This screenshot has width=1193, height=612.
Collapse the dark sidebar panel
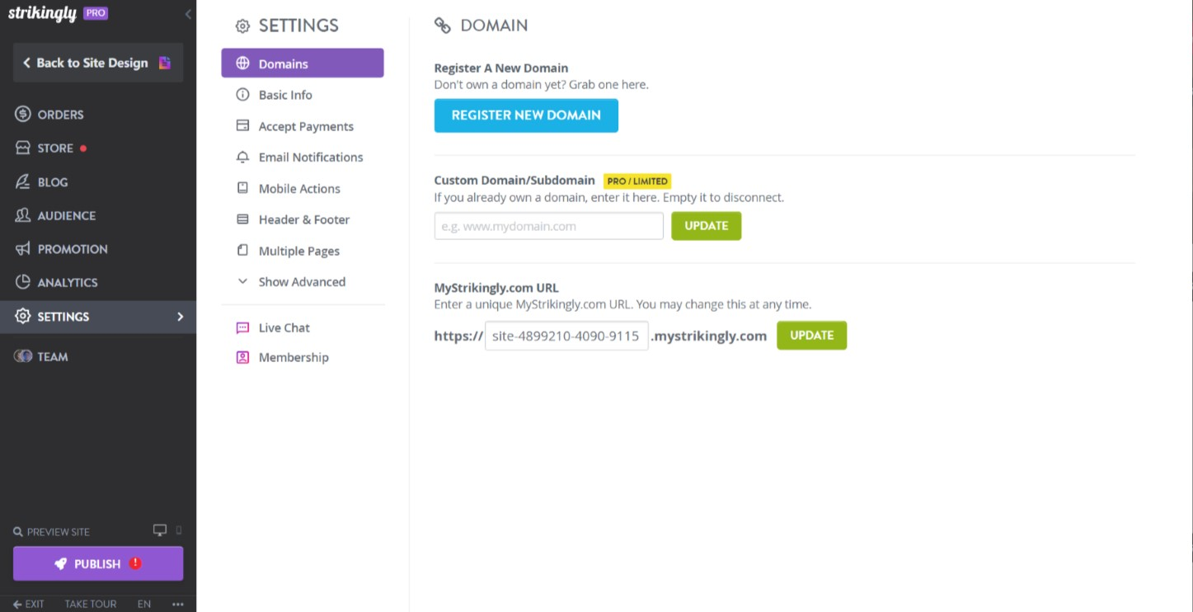click(x=187, y=13)
